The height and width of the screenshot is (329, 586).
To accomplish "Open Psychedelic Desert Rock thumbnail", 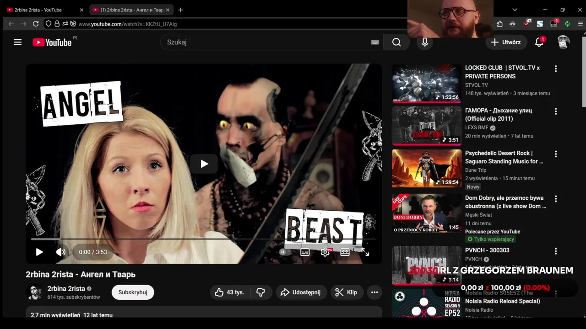I will click(427, 168).
